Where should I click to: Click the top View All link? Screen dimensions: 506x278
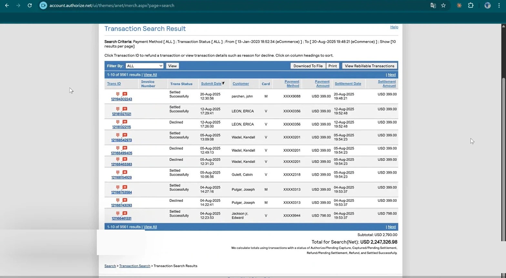click(150, 75)
